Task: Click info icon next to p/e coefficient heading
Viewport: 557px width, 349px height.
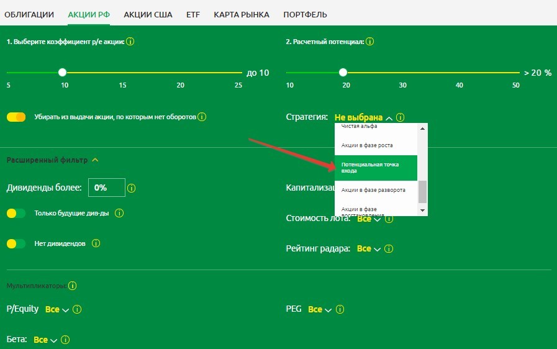Action: coord(130,42)
